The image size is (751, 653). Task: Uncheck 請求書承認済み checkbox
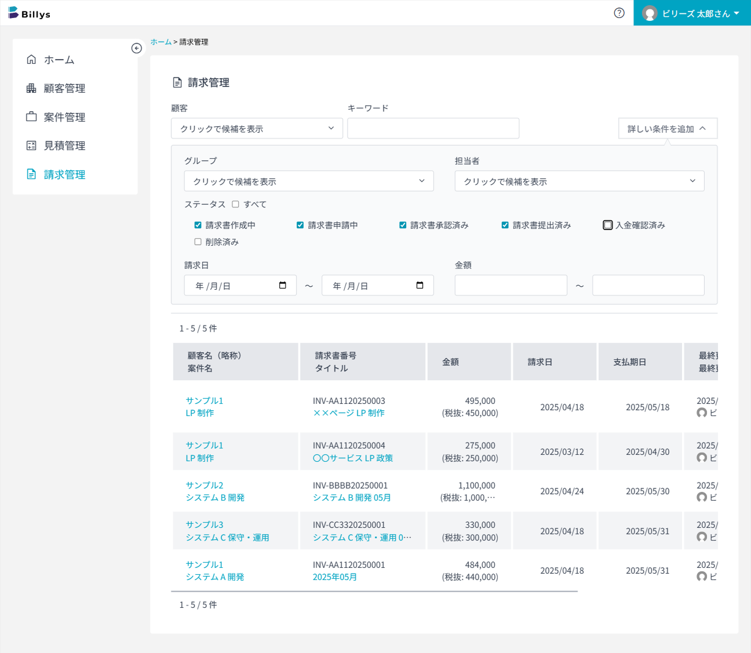coord(403,225)
